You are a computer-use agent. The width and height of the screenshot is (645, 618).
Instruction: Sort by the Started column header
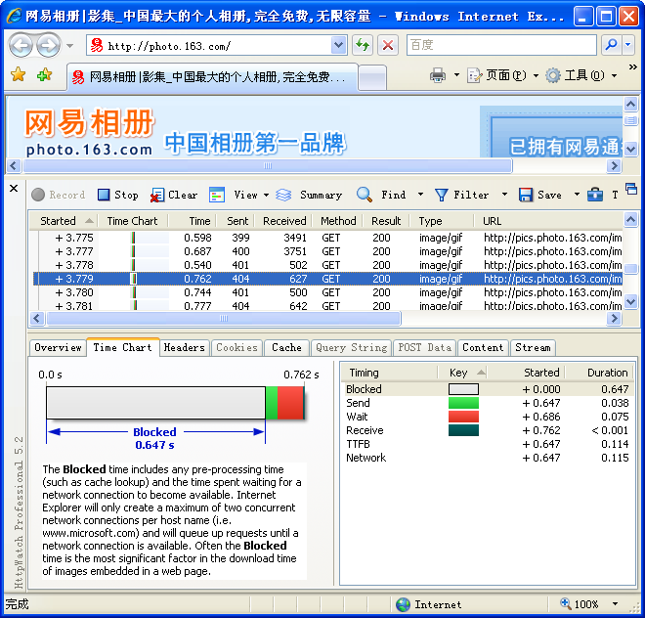pos(64,221)
